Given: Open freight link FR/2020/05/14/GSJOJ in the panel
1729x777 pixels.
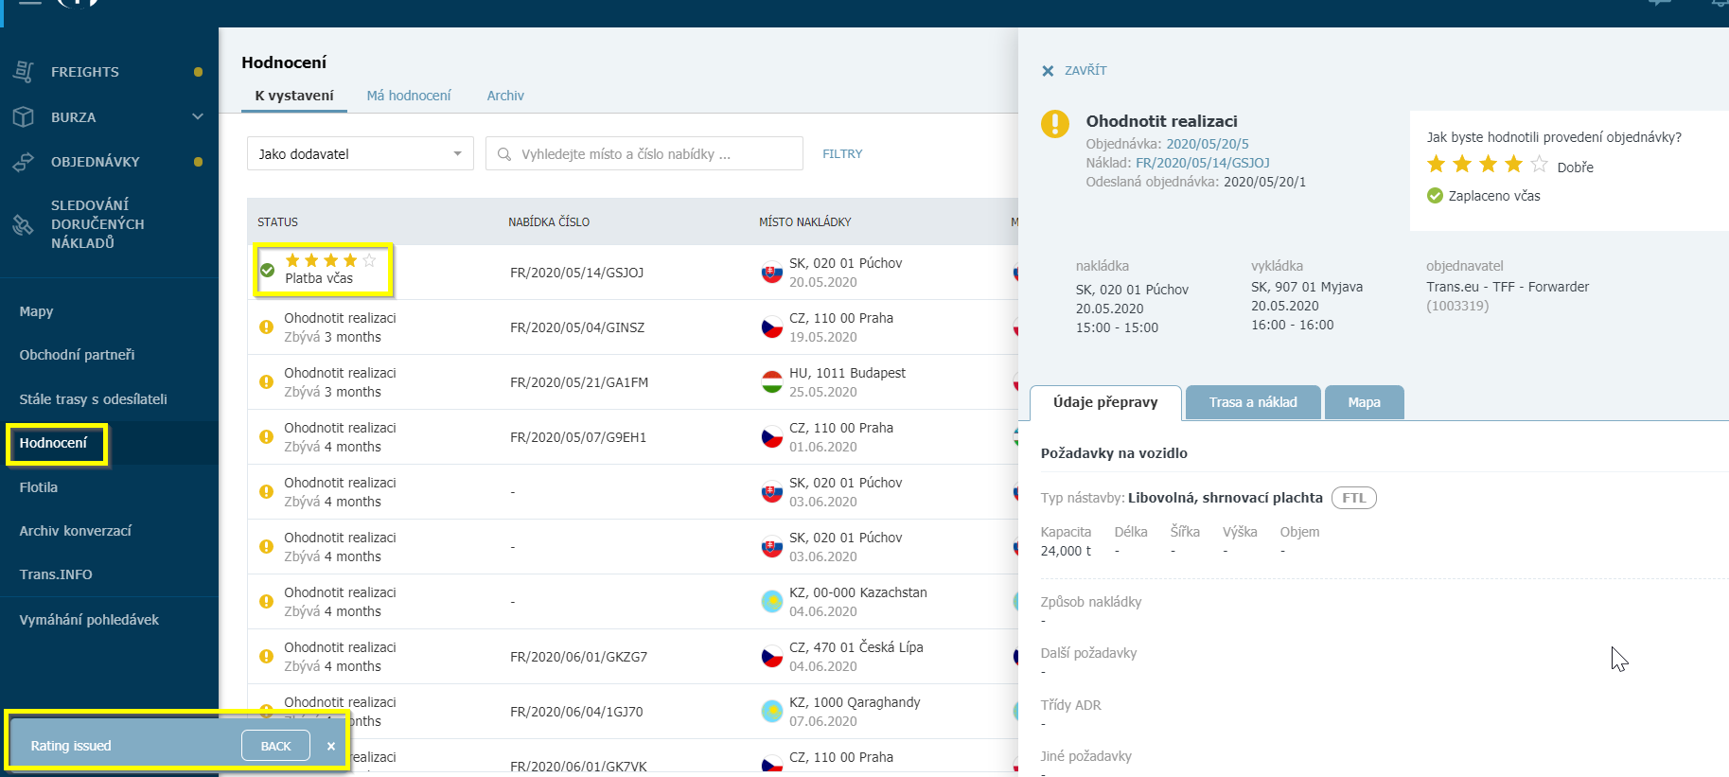Looking at the screenshot, I should 1203,163.
